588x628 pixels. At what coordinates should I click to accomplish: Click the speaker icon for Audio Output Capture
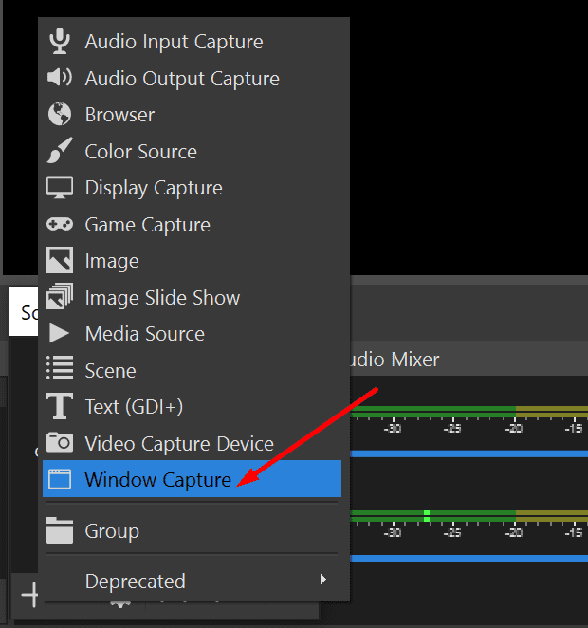[x=60, y=77]
